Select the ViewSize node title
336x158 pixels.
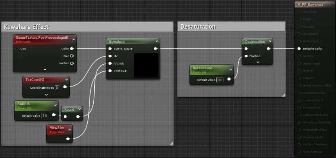57,127
